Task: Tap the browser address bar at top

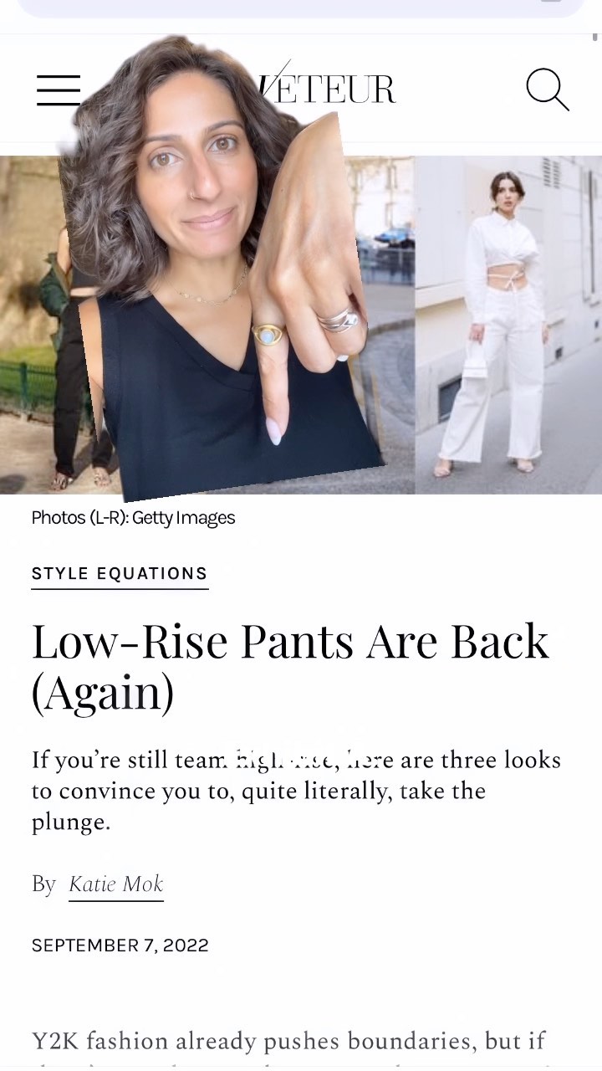Action: point(301,7)
